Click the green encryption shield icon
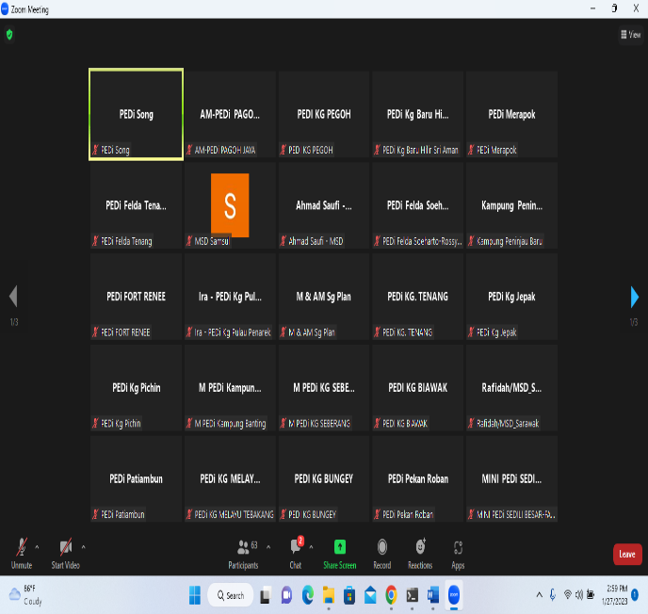 pos(9,34)
